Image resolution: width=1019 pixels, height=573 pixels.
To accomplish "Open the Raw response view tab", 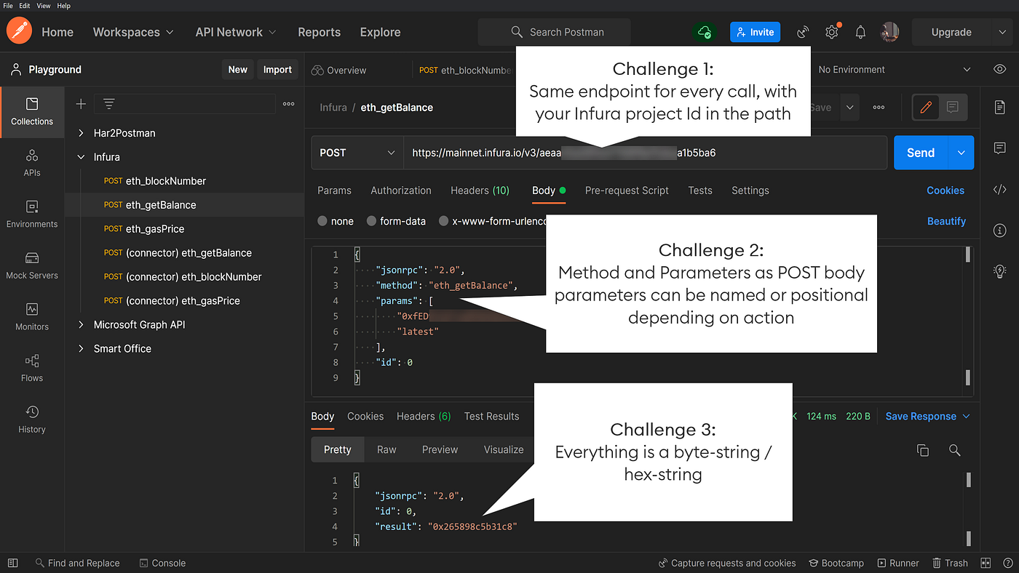I will [386, 450].
